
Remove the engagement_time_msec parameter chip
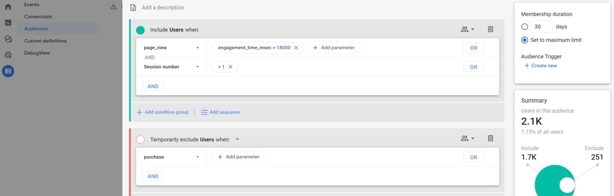point(296,48)
